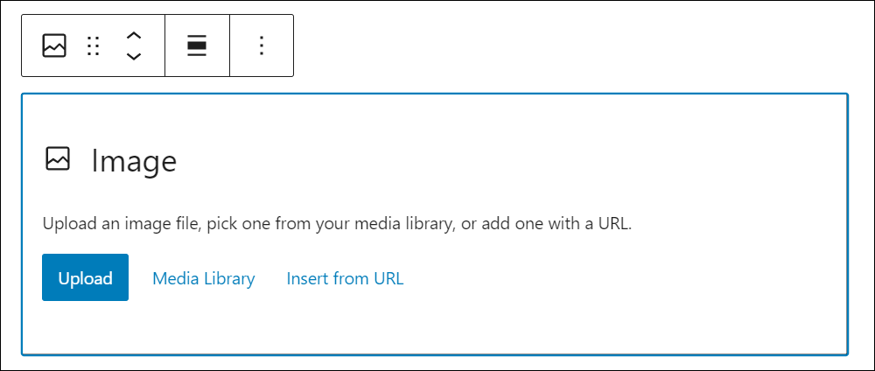The image size is (875, 371).
Task: Move the block down with the down chevron
Action: 133,56
